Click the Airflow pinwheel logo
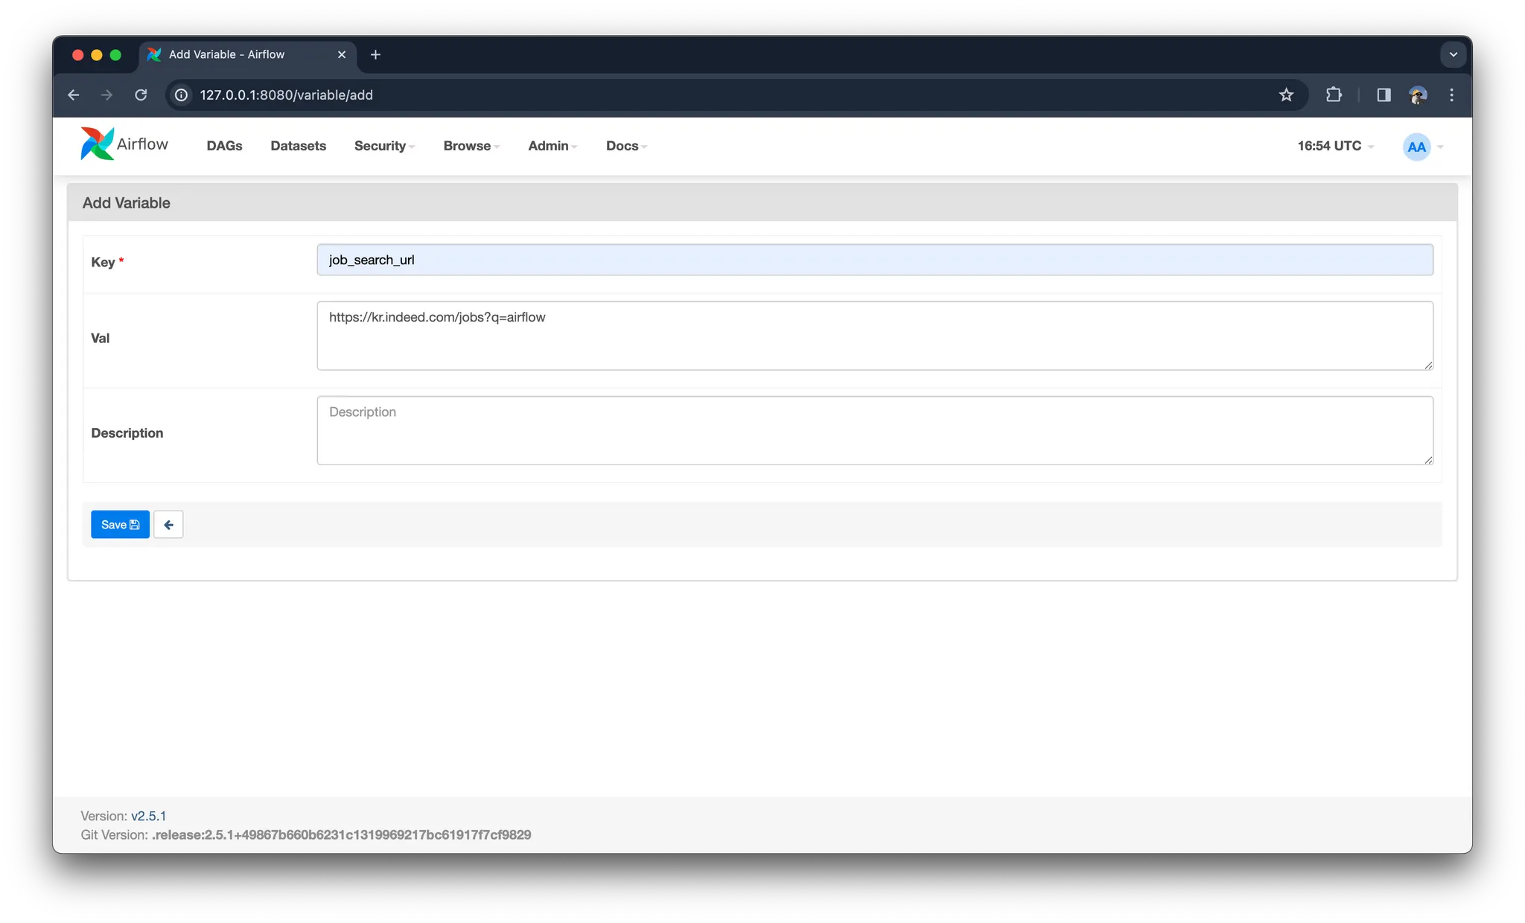Image resolution: width=1525 pixels, height=923 pixels. pyautogui.click(x=98, y=144)
